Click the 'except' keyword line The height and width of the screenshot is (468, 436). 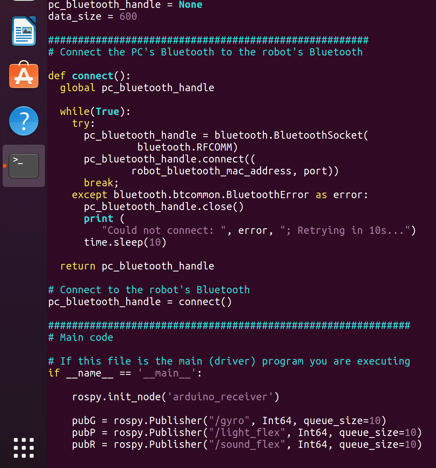point(89,195)
